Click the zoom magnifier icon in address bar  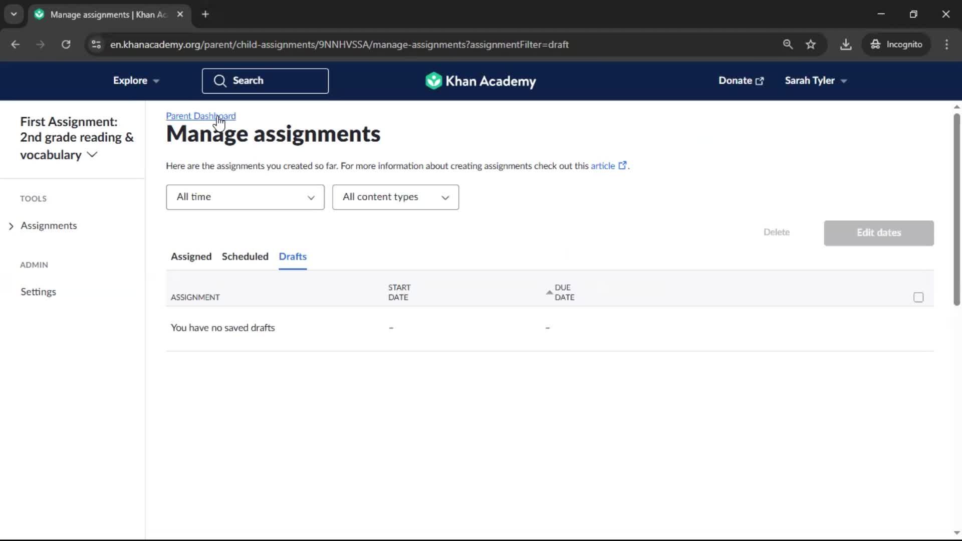(788, 45)
